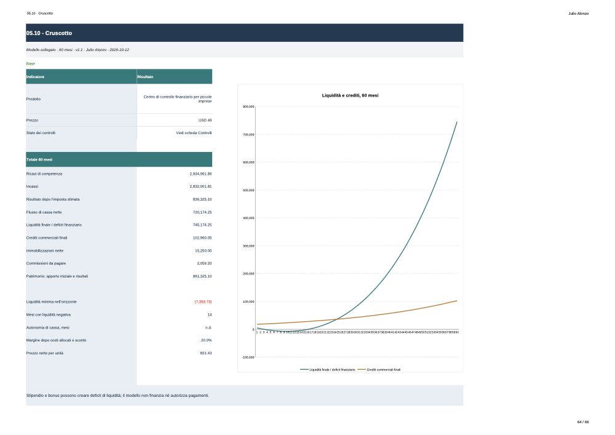
Task: Select the value '821.43'
Action: [205, 353]
